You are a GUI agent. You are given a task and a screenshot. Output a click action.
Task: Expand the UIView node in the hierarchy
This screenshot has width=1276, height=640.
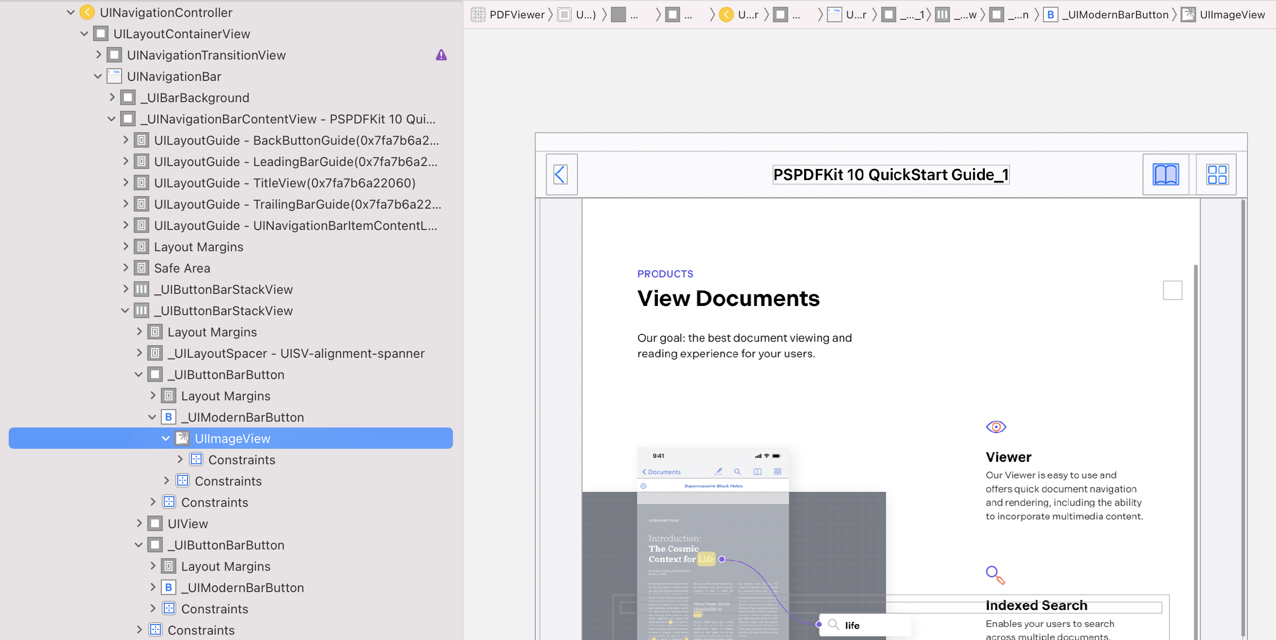139,523
